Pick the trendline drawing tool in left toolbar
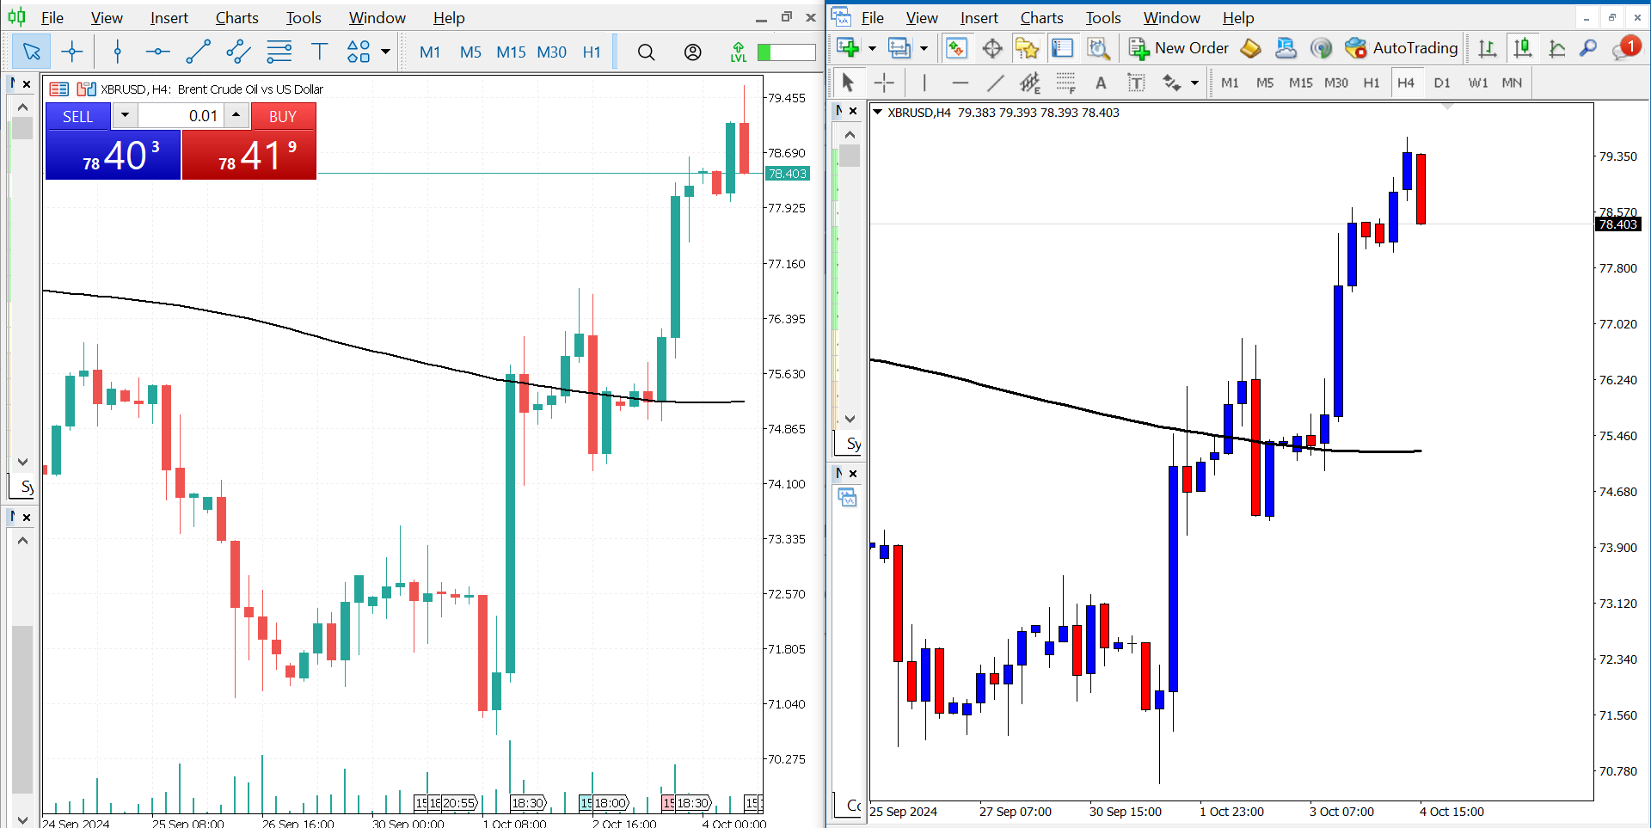This screenshot has height=828, width=1651. [198, 52]
